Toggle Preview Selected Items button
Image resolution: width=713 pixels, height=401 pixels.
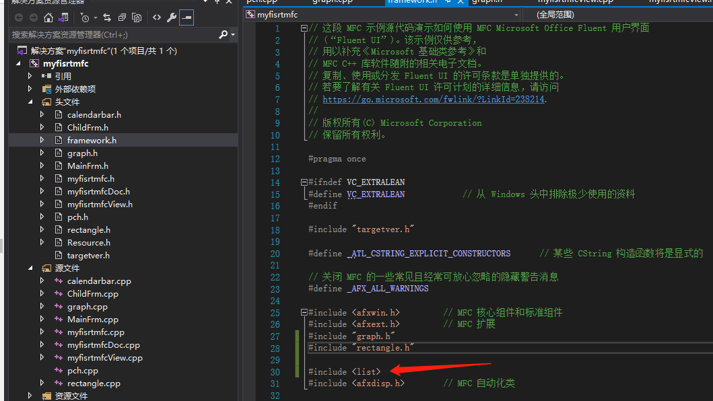(186, 17)
